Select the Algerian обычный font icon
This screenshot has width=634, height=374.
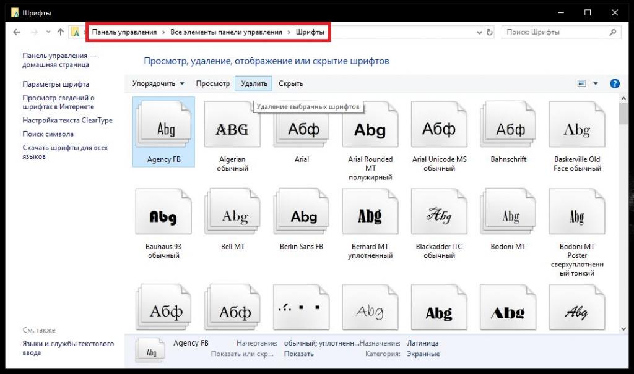233,124
